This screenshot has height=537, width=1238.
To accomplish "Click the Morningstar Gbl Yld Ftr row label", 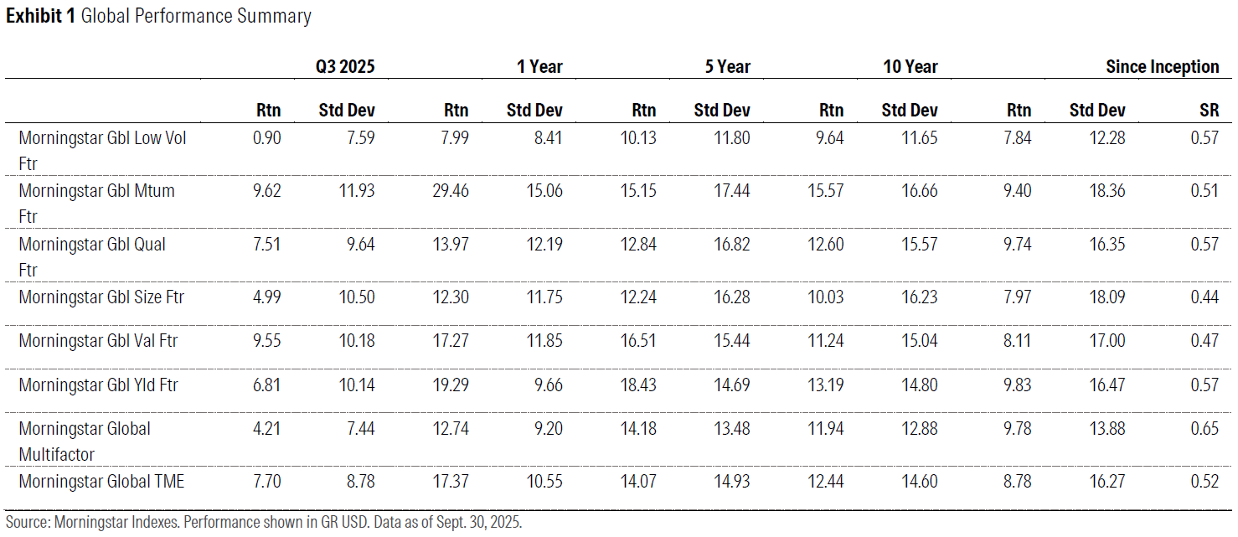I will [x=98, y=385].
